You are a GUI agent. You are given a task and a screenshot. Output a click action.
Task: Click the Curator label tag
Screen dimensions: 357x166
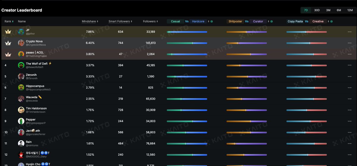(x=258, y=21)
